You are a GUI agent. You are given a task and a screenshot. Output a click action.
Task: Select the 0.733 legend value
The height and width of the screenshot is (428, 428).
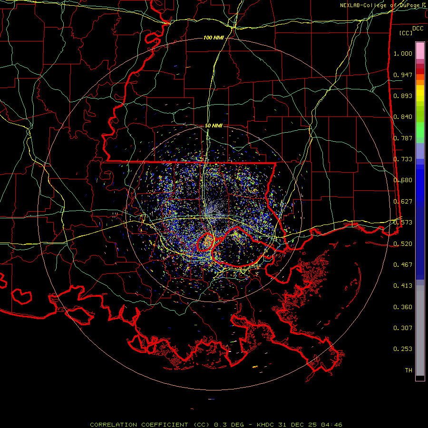point(403,159)
